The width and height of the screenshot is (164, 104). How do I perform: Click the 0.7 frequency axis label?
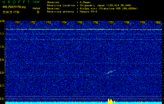tap(2, 86)
